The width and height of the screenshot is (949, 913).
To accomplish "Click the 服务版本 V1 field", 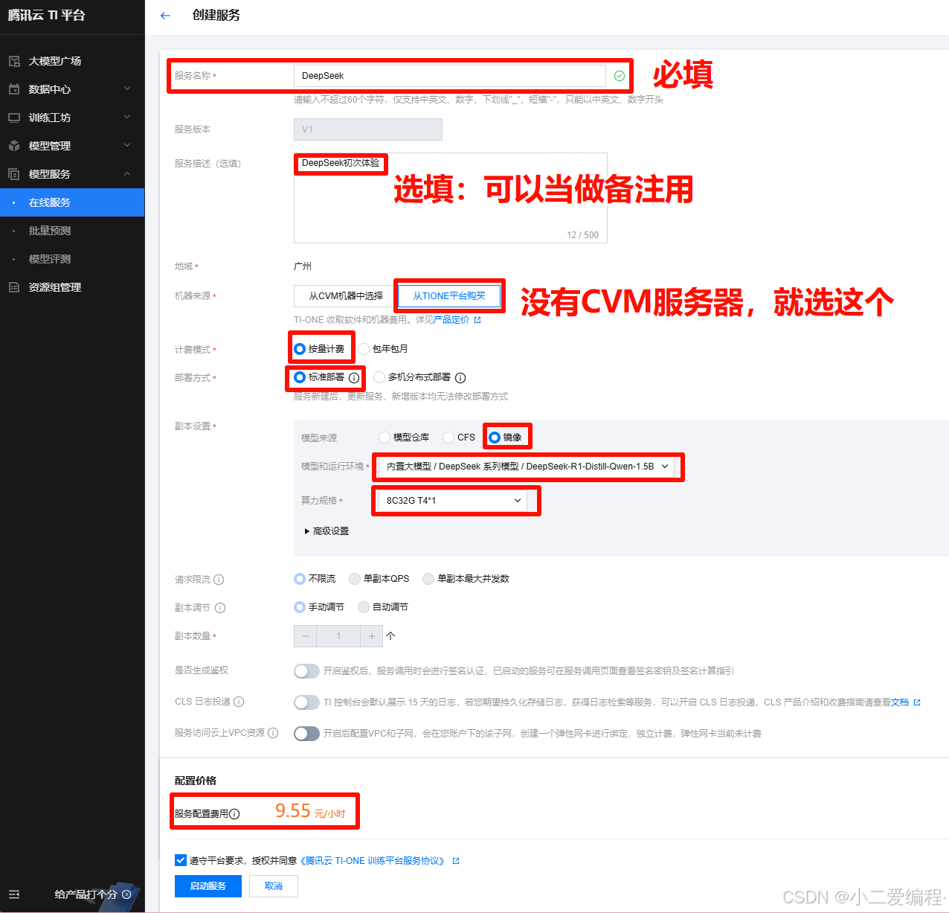I will (368, 129).
